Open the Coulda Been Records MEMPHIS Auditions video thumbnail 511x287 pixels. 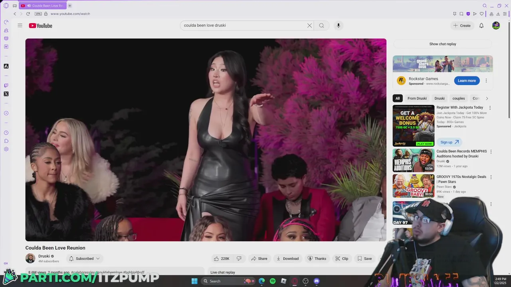click(x=414, y=160)
